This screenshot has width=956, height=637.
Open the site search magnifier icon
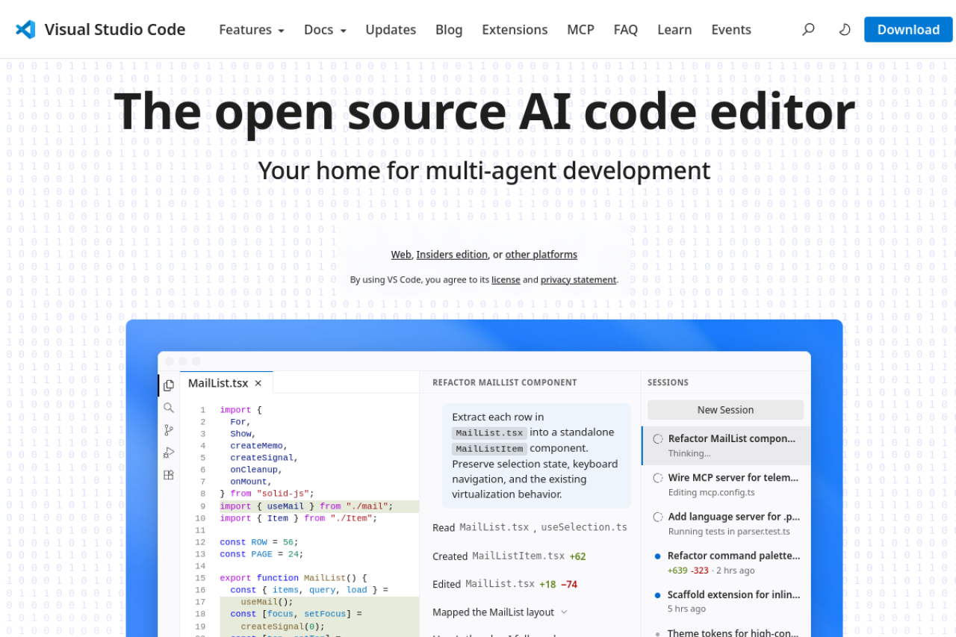tap(808, 30)
